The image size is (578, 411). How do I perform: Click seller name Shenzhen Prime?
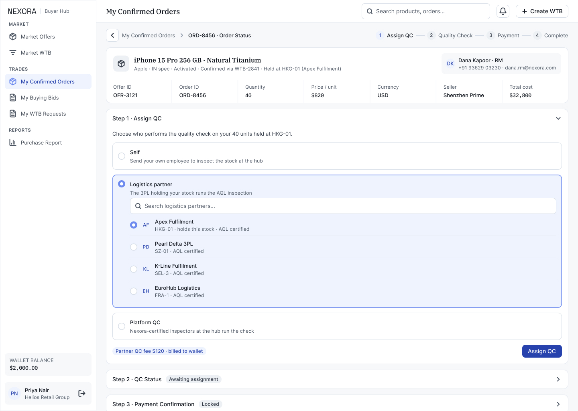point(464,96)
